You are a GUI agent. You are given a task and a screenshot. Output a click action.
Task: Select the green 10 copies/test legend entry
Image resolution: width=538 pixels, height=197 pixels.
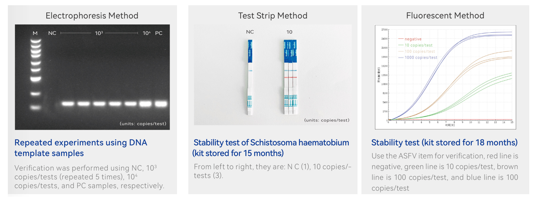click(x=415, y=45)
